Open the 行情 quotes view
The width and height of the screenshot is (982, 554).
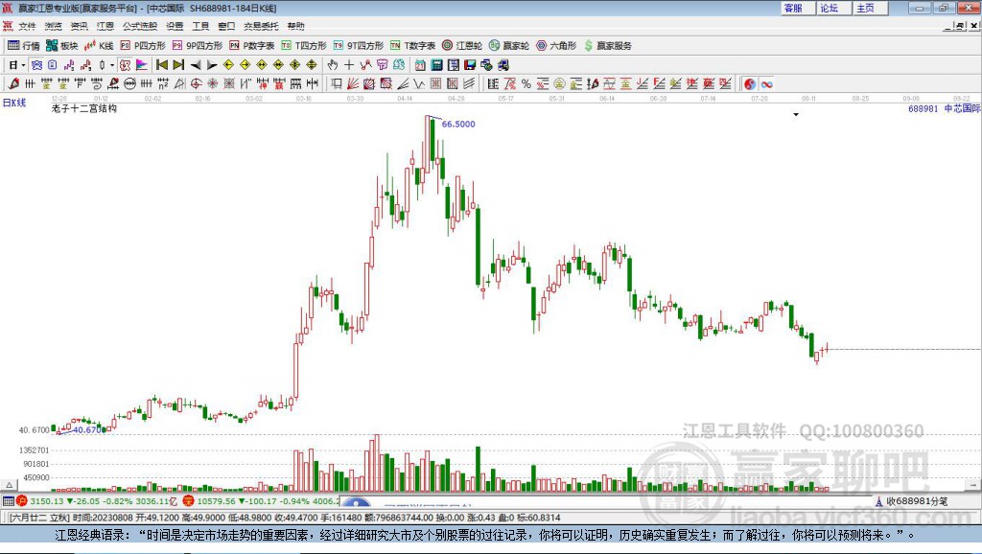pos(23,46)
